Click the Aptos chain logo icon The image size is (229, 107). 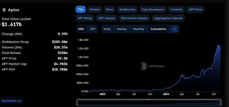coord(4,10)
